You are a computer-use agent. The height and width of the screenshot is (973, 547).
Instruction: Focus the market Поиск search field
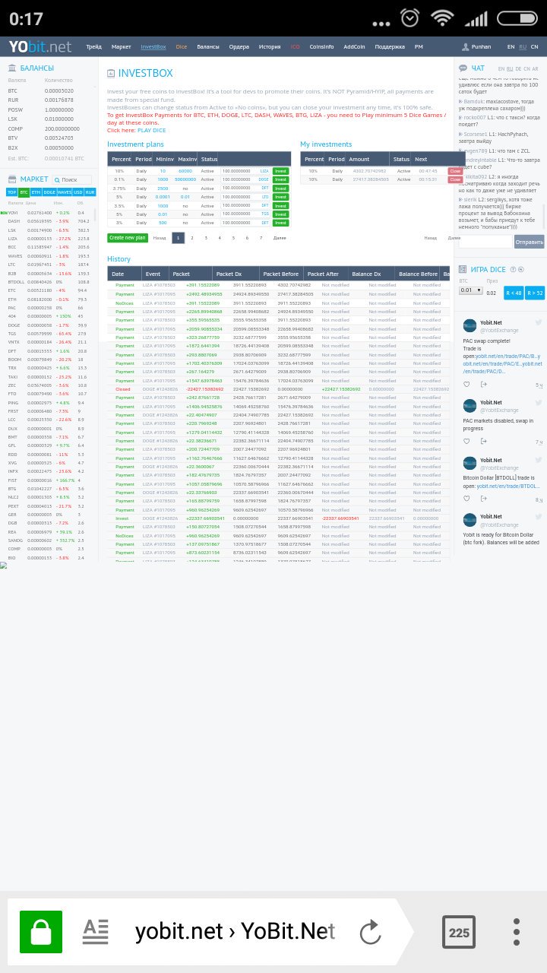(73, 180)
